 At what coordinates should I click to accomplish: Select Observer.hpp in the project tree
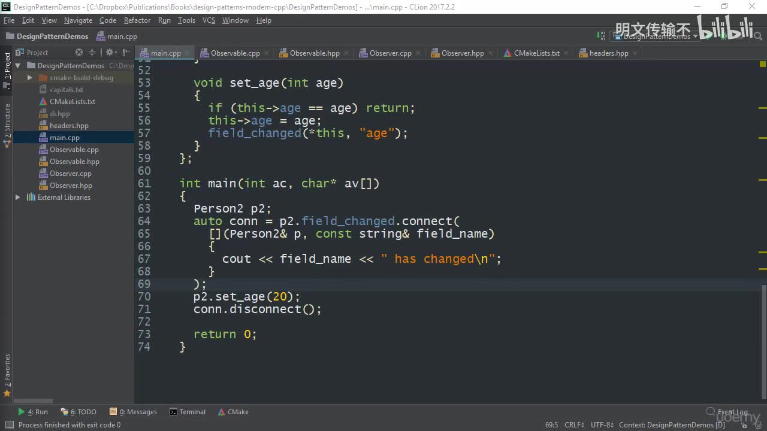click(71, 186)
